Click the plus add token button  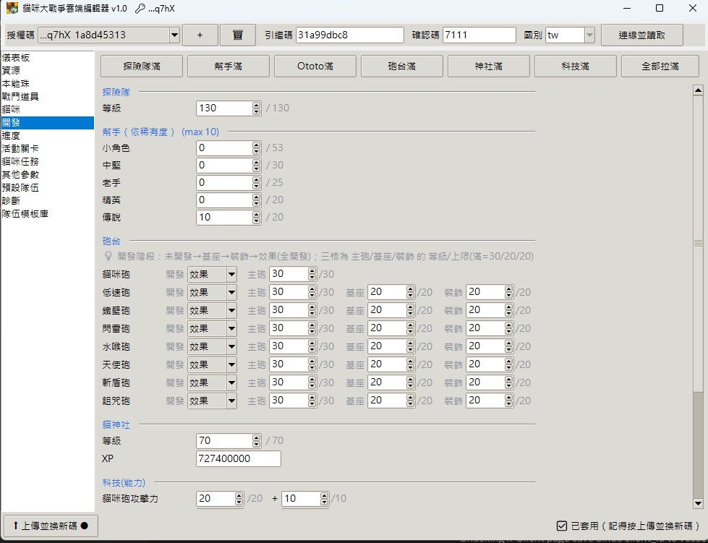(200, 35)
